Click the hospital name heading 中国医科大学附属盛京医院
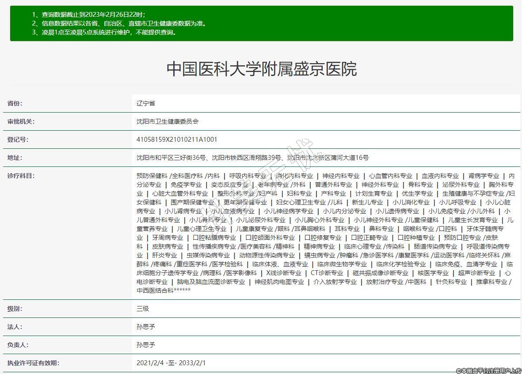 click(261, 69)
